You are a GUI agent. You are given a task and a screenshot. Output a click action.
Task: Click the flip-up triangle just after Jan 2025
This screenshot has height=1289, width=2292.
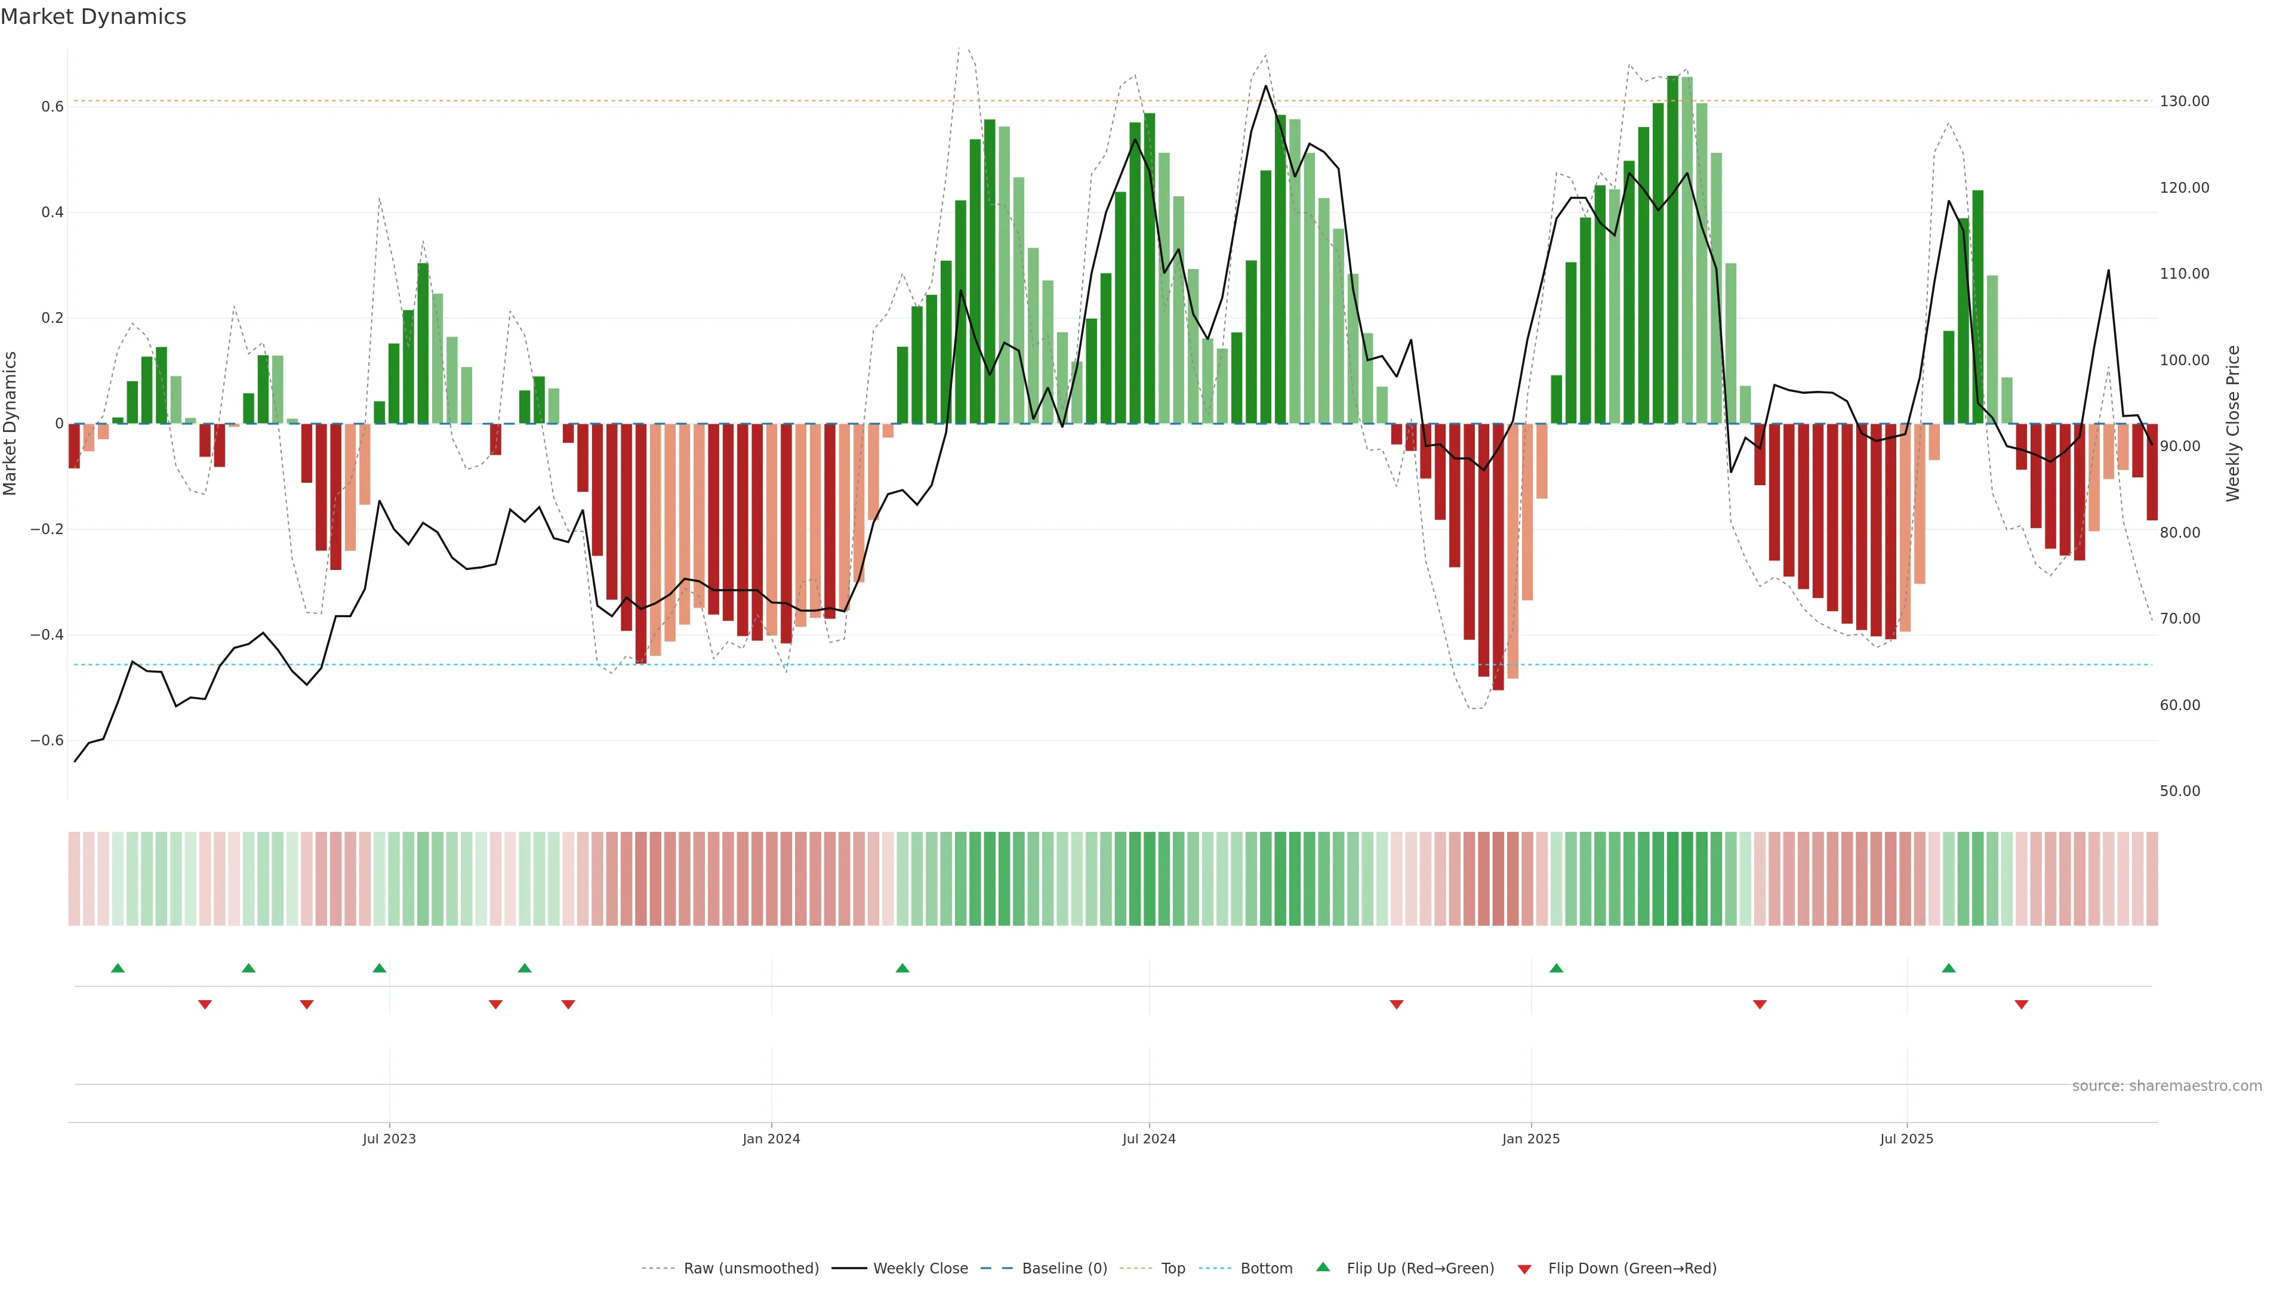tap(1556, 968)
